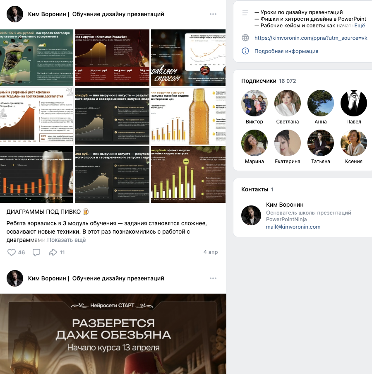Share the diagrams post via arrow icon
This screenshot has height=374, width=372.
click(x=53, y=252)
